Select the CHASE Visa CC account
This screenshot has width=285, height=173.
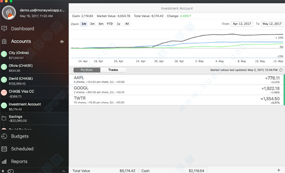(x=34, y=93)
